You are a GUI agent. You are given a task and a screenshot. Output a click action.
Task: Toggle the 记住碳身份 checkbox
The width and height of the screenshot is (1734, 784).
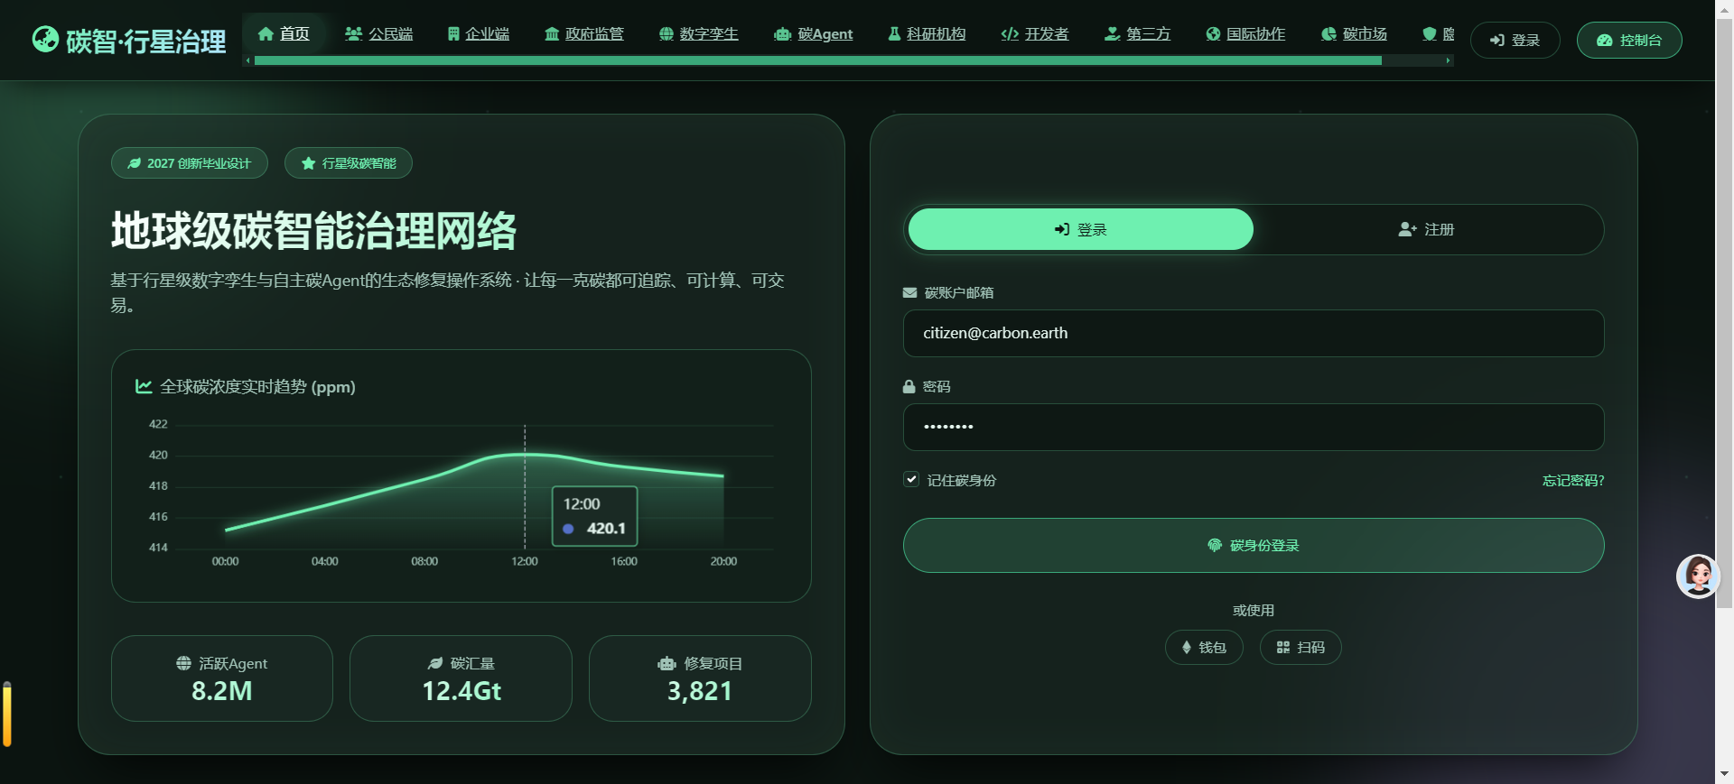point(911,479)
